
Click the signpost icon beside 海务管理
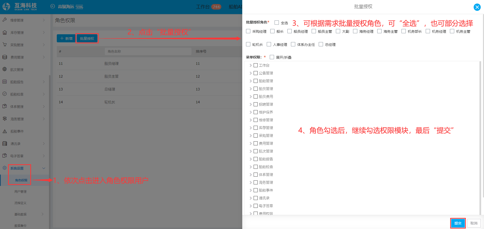click(5, 119)
